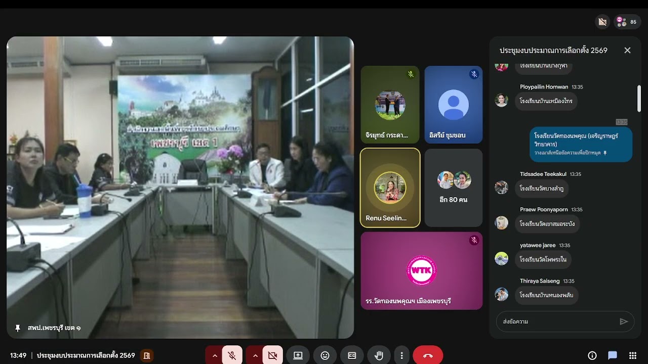Image resolution: width=648 pixels, height=364 pixels.
Task: Open camera video settings arrow
Action: click(x=255, y=355)
